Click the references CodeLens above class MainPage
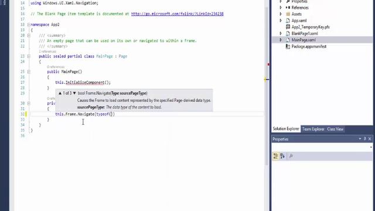375x211 pixels. [x=47, y=52]
